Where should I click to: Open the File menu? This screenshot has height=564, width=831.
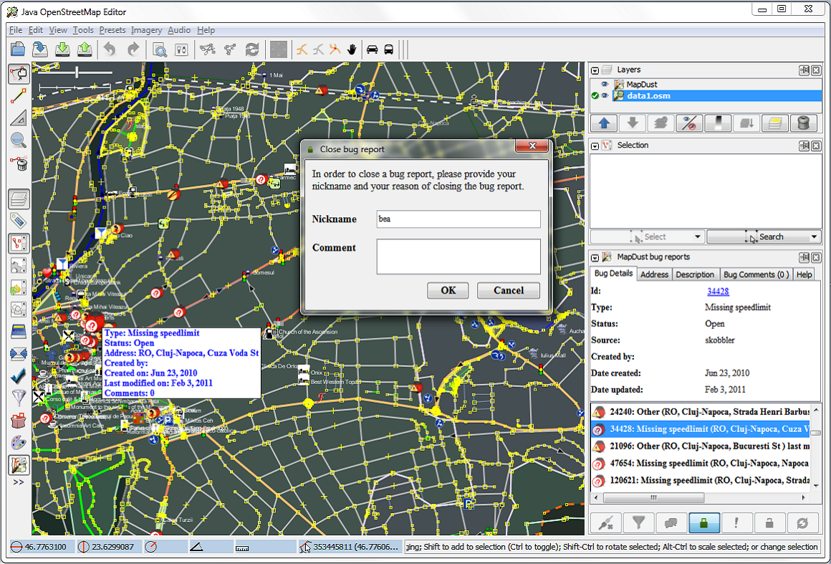[x=15, y=30]
